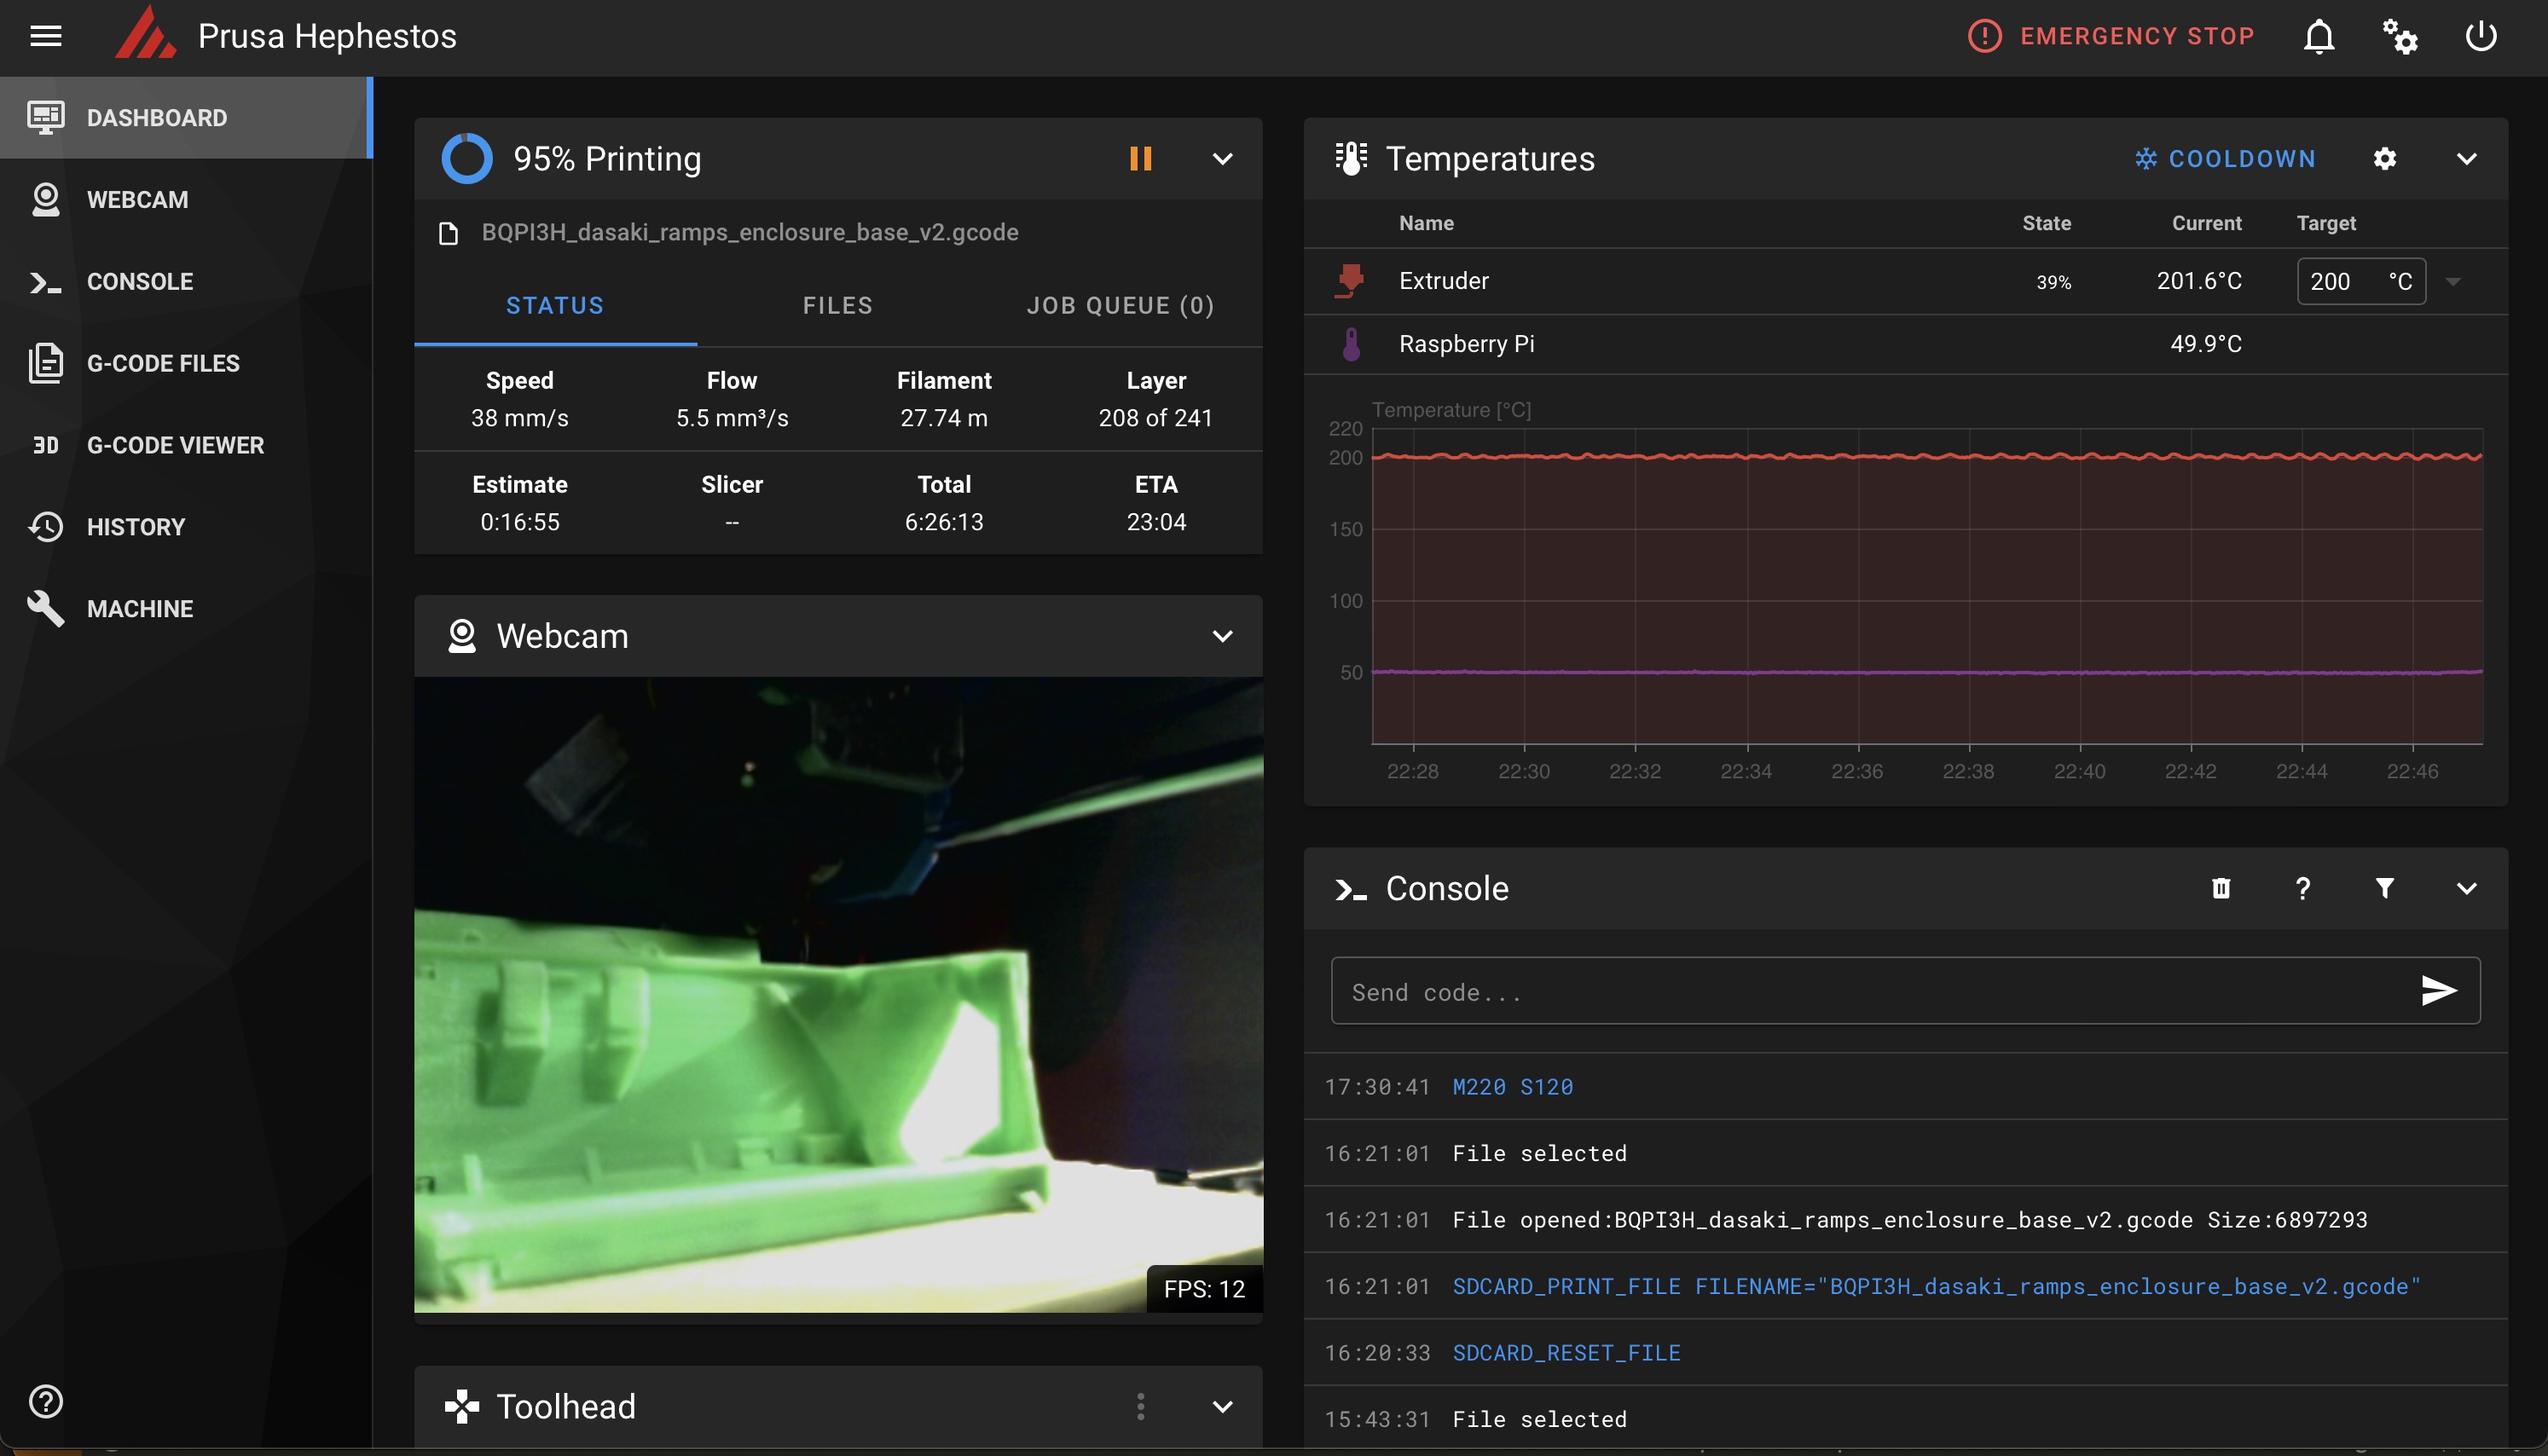Click the settings gear icon in header
2548x1456 pixels.
(2401, 33)
